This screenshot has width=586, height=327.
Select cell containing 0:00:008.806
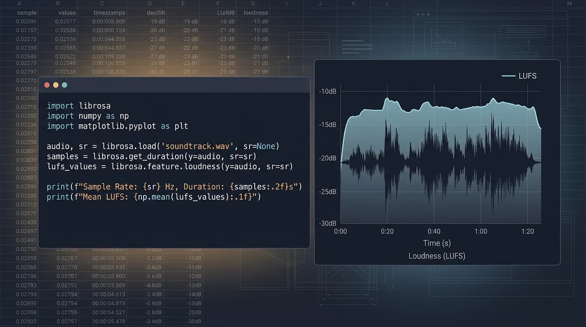click(x=109, y=22)
